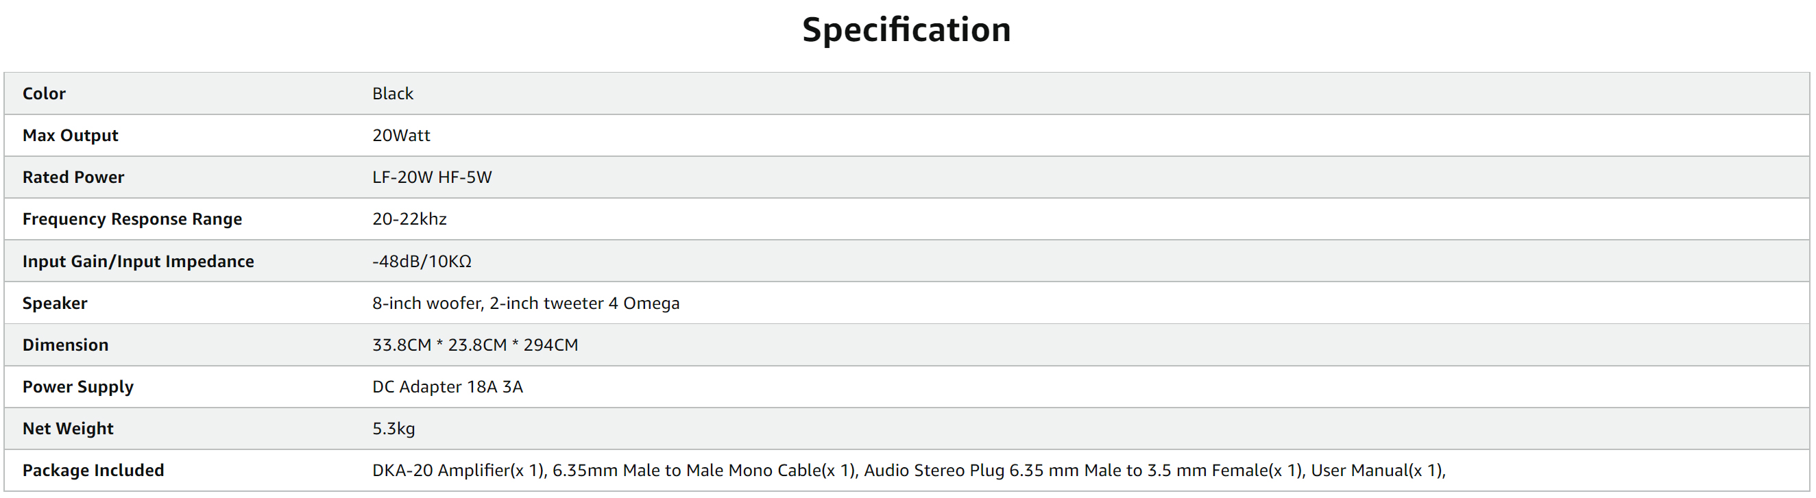Click the Frequency Response Range label
This screenshot has width=1816, height=498.
[x=132, y=219]
